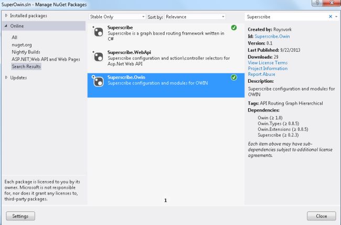This screenshot has height=225, width=341.
Task: Click installed checkmark on Superscribe package
Action: pos(234,28)
